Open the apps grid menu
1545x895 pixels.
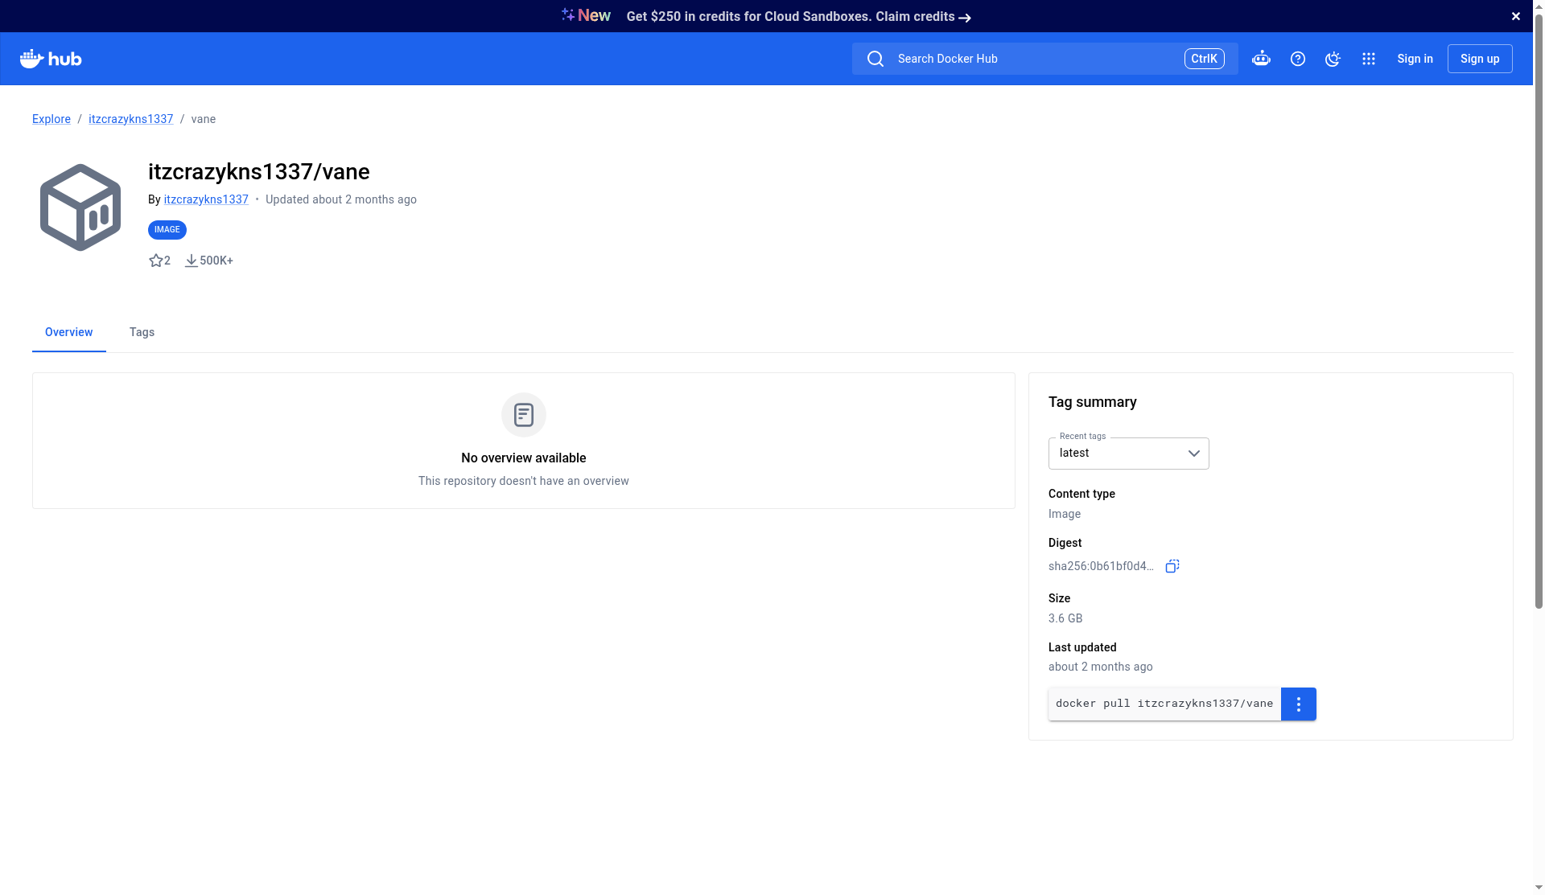pyautogui.click(x=1369, y=59)
